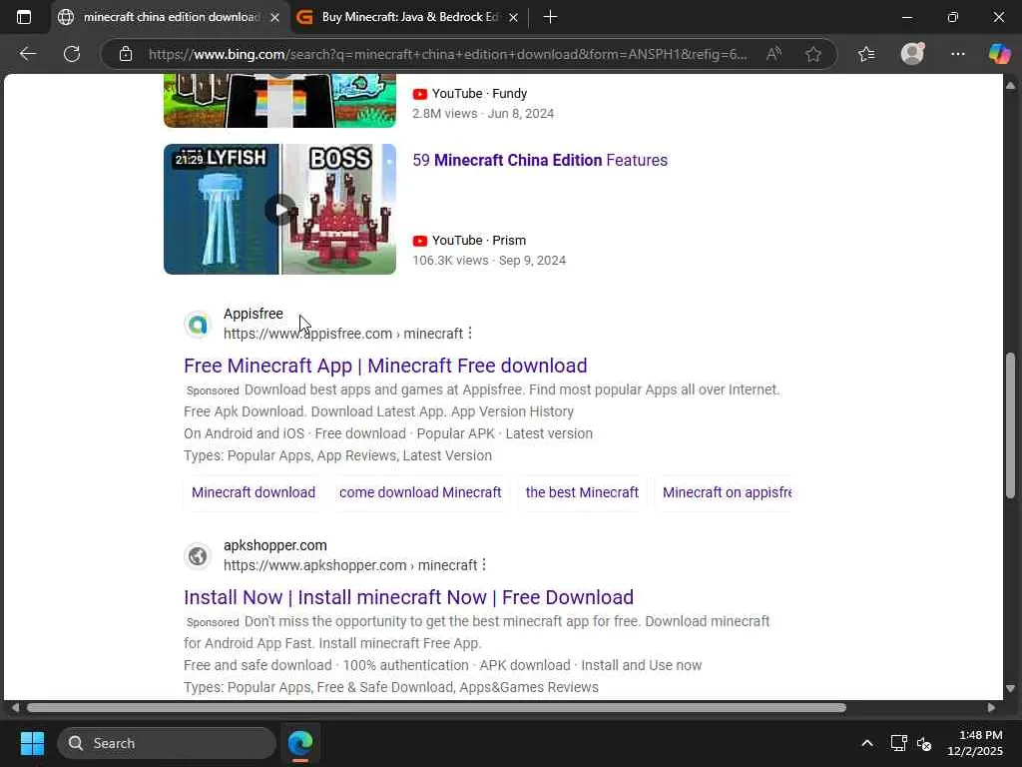Select the best Minecraft sitelink
Image resolution: width=1022 pixels, height=767 pixels.
tap(582, 492)
